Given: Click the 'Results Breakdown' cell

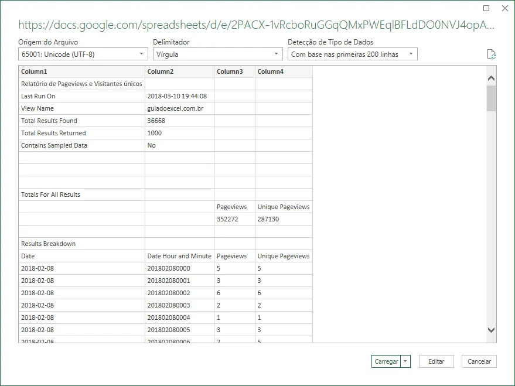Looking at the screenshot, I should pos(82,244).
